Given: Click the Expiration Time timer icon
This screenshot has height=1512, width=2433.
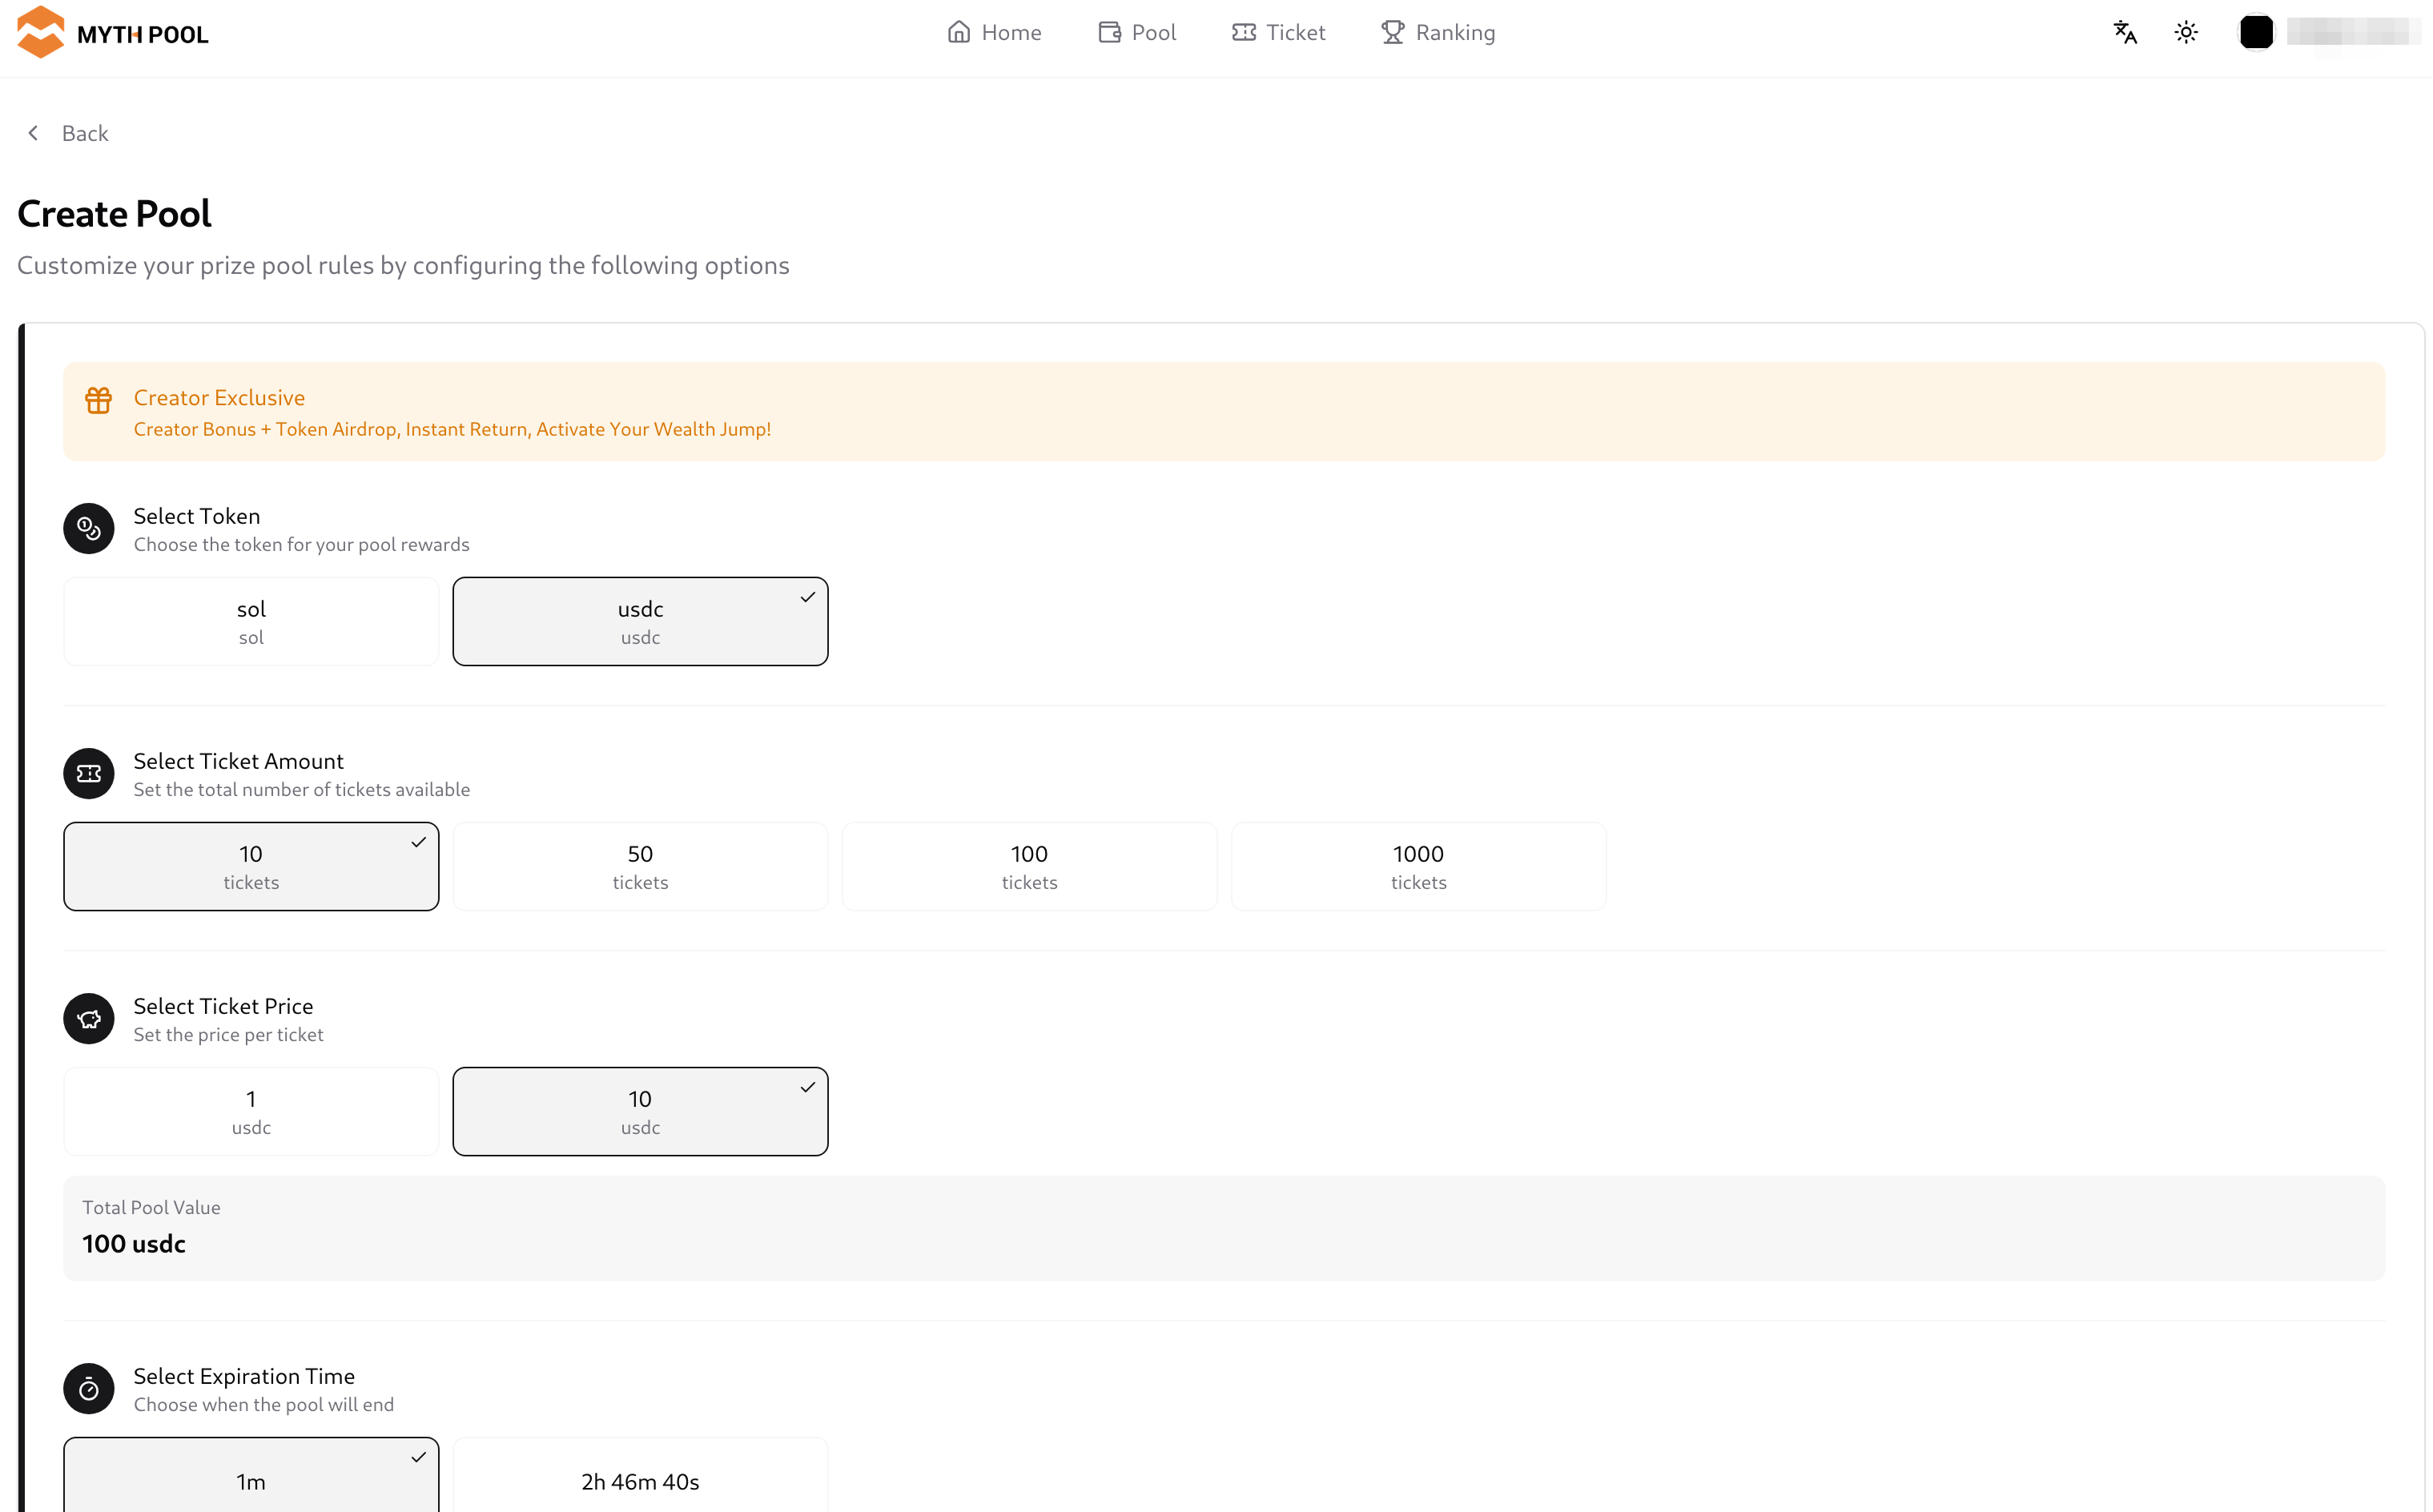Looking at the screenshot, I should pyautogui.click(x=89, y=1388).
